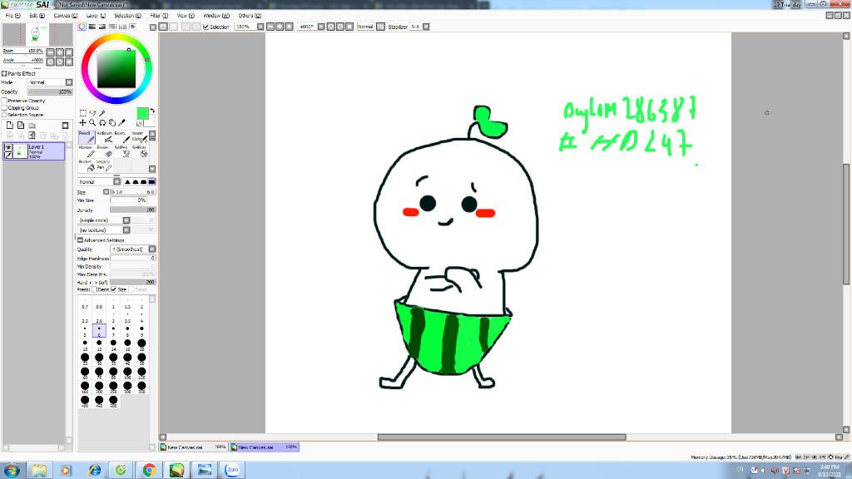This screenshot has width=852, height=479.
Task: Create a new layer folder
Action: pyautogui.click(x=32, y=126)
